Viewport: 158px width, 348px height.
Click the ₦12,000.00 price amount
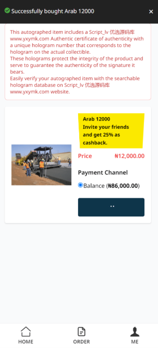click(129, 156)
